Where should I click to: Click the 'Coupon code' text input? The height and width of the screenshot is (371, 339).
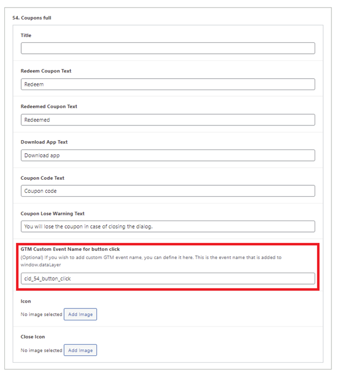(168, 191)
